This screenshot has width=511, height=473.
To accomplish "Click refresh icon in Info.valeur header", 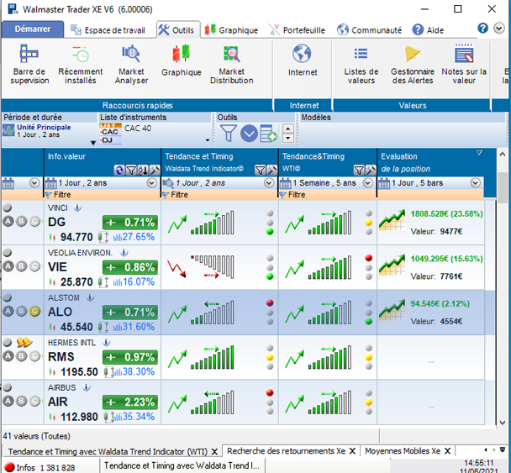I will 119,170.
